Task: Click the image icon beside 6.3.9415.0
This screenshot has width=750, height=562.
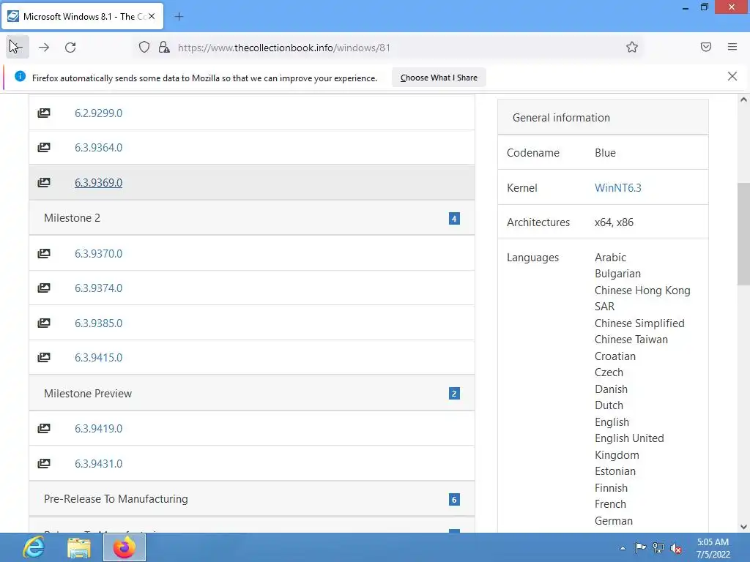Action: tap(44, 357)
